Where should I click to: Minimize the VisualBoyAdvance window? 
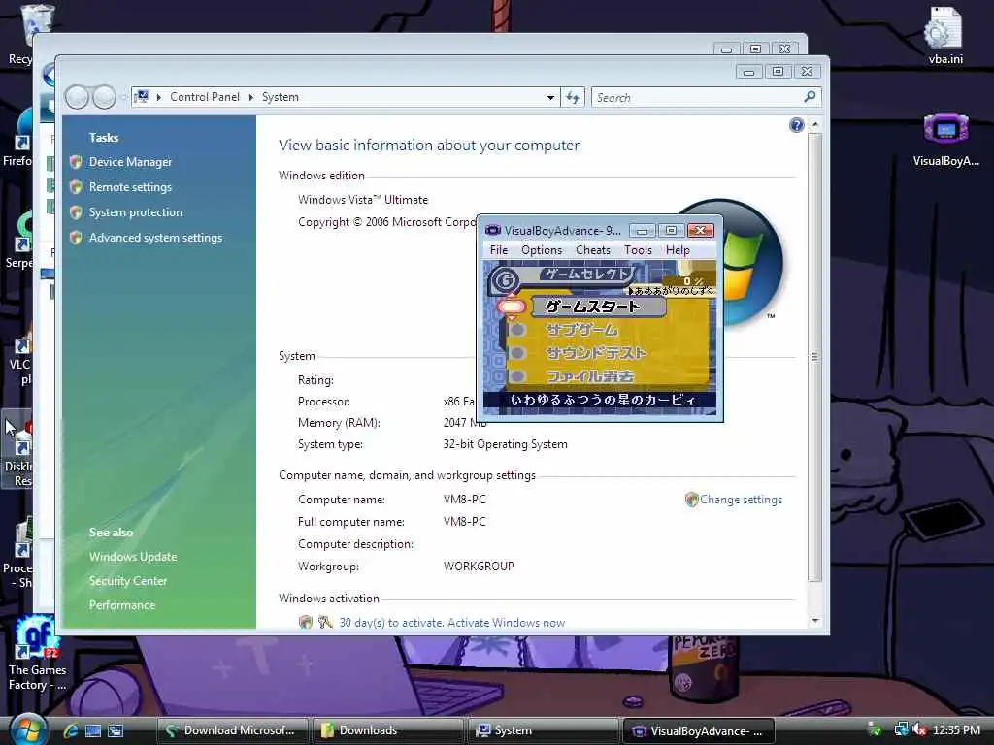pos(642,231)
